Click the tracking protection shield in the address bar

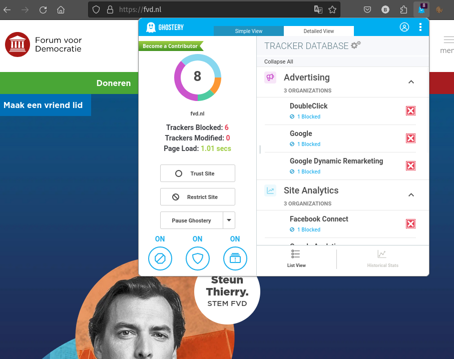coord(96,10)
